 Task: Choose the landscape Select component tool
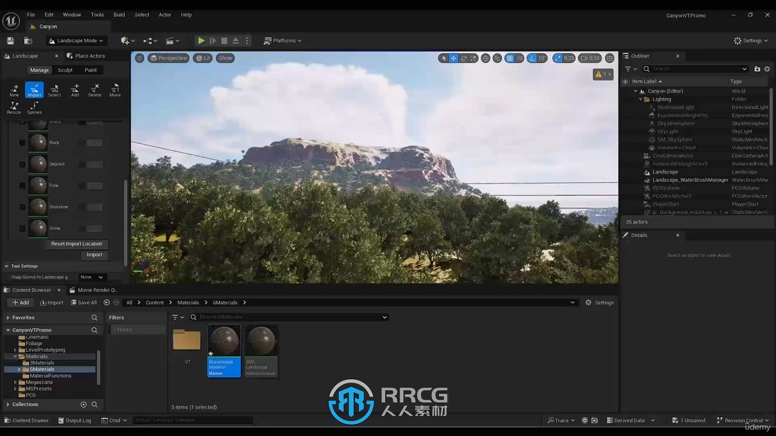[x=55, y=90]
